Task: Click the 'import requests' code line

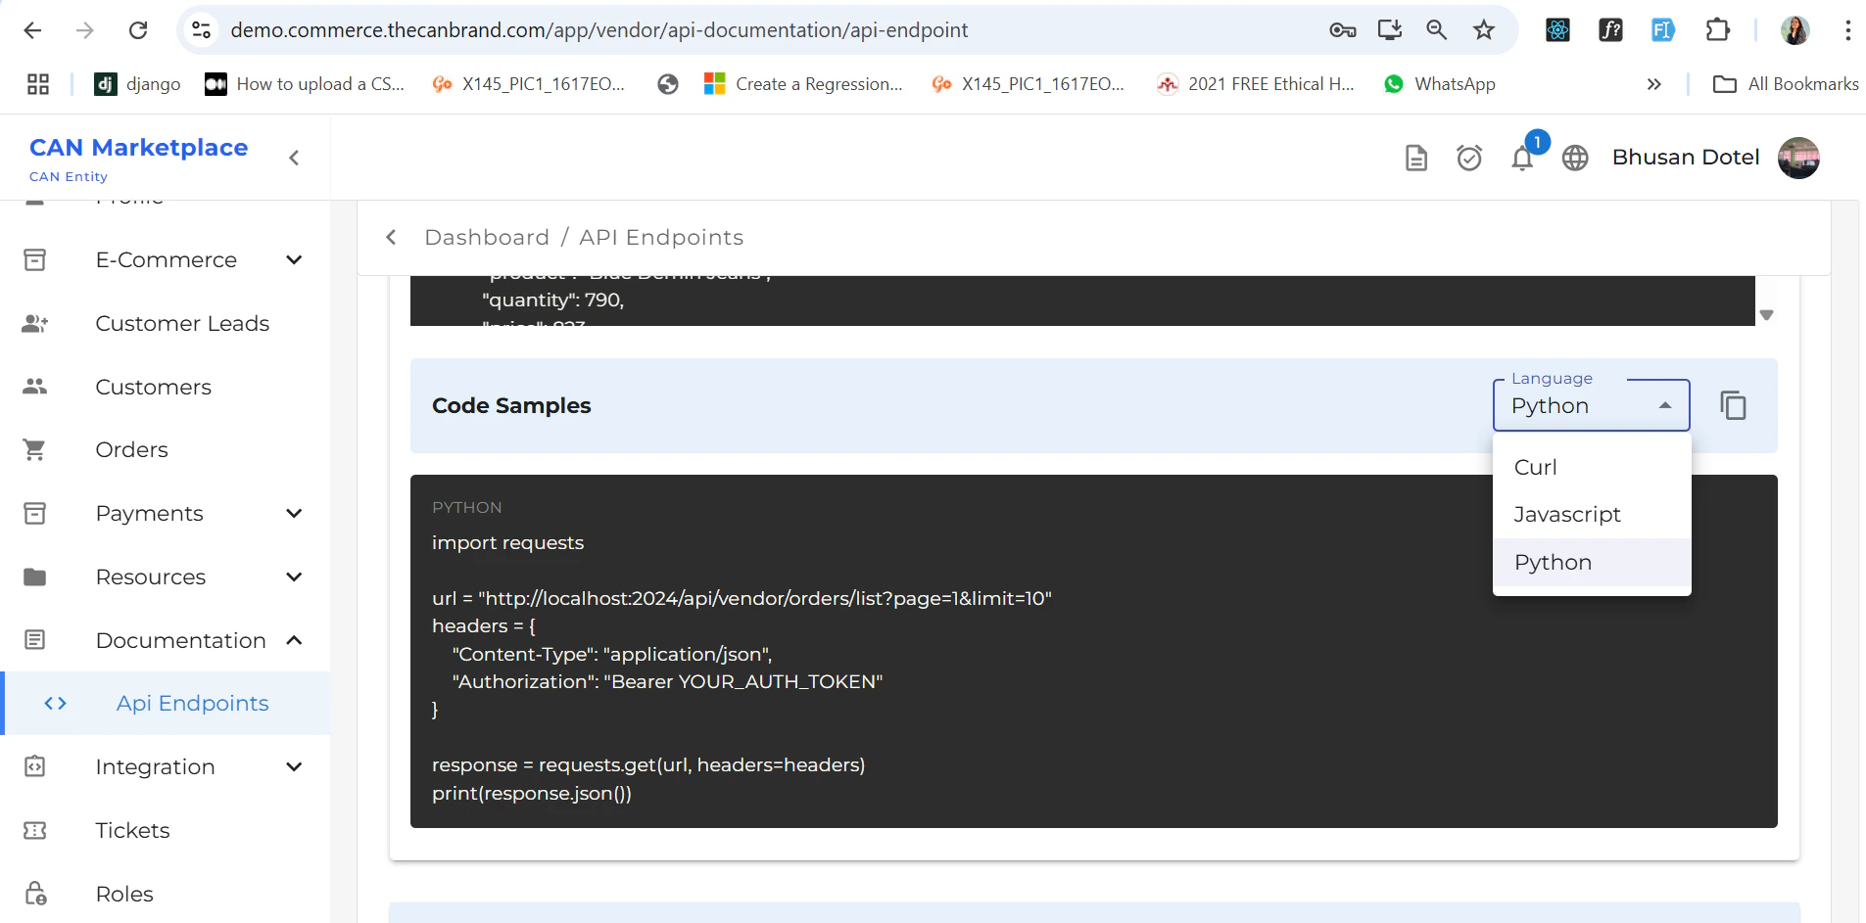Action: coord(507,543)
